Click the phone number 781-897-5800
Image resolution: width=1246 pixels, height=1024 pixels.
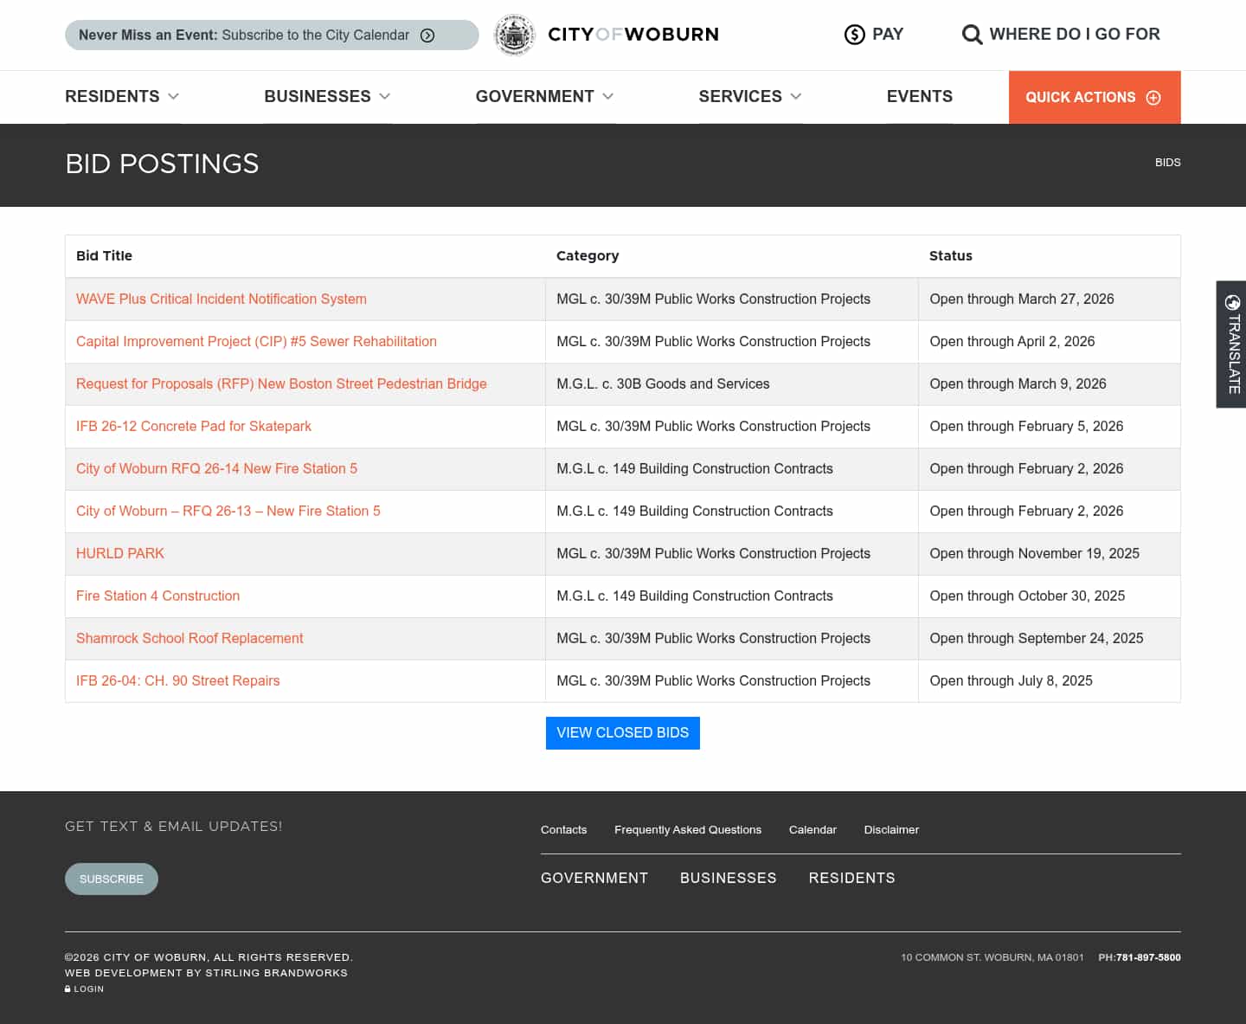1147,957
